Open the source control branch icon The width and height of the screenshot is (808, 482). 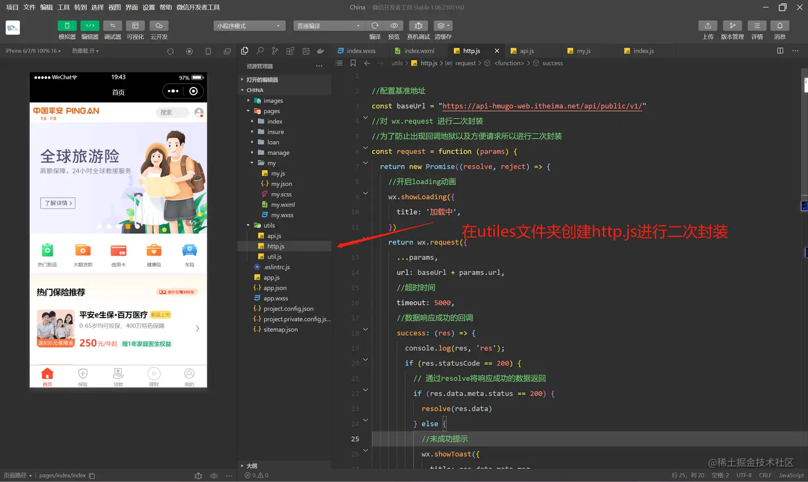275,51
